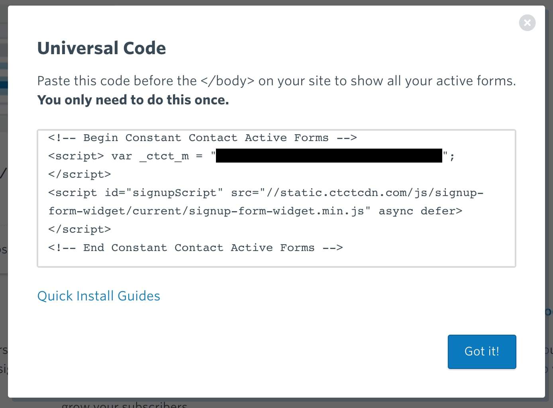Click the bolded You only need to do this once text
553x408 pixels.
coord(133,100)
